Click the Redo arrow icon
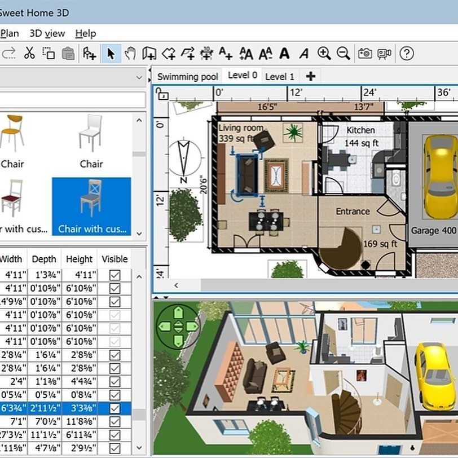The width and height of the screenshot is (458, 458). pyautogui.click(x=9, y=54)
